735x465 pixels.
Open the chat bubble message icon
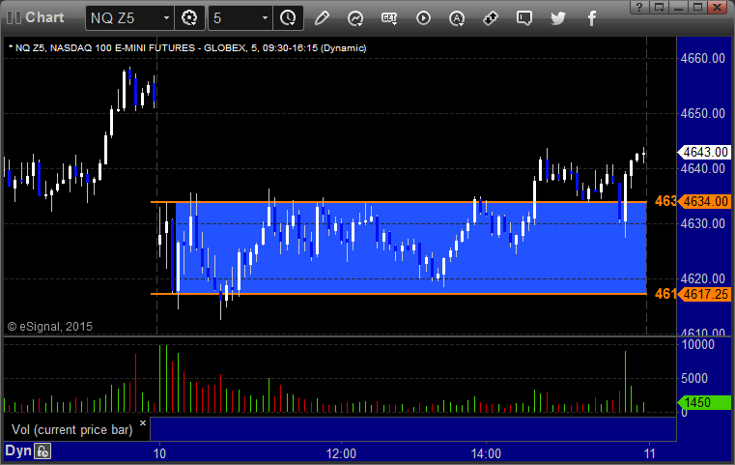524,18
